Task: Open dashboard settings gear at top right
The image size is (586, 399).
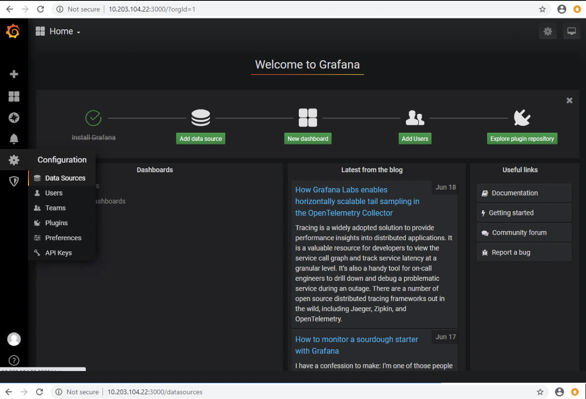Action: click(x=548, y=31)
